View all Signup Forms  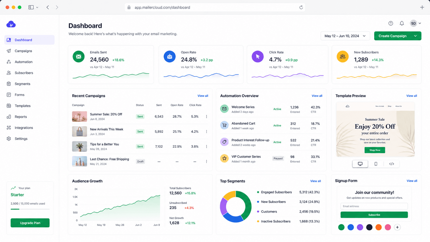tap(412, 181)
